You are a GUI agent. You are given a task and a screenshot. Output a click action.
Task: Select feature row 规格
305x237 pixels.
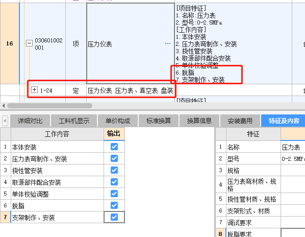coord(253,171)
